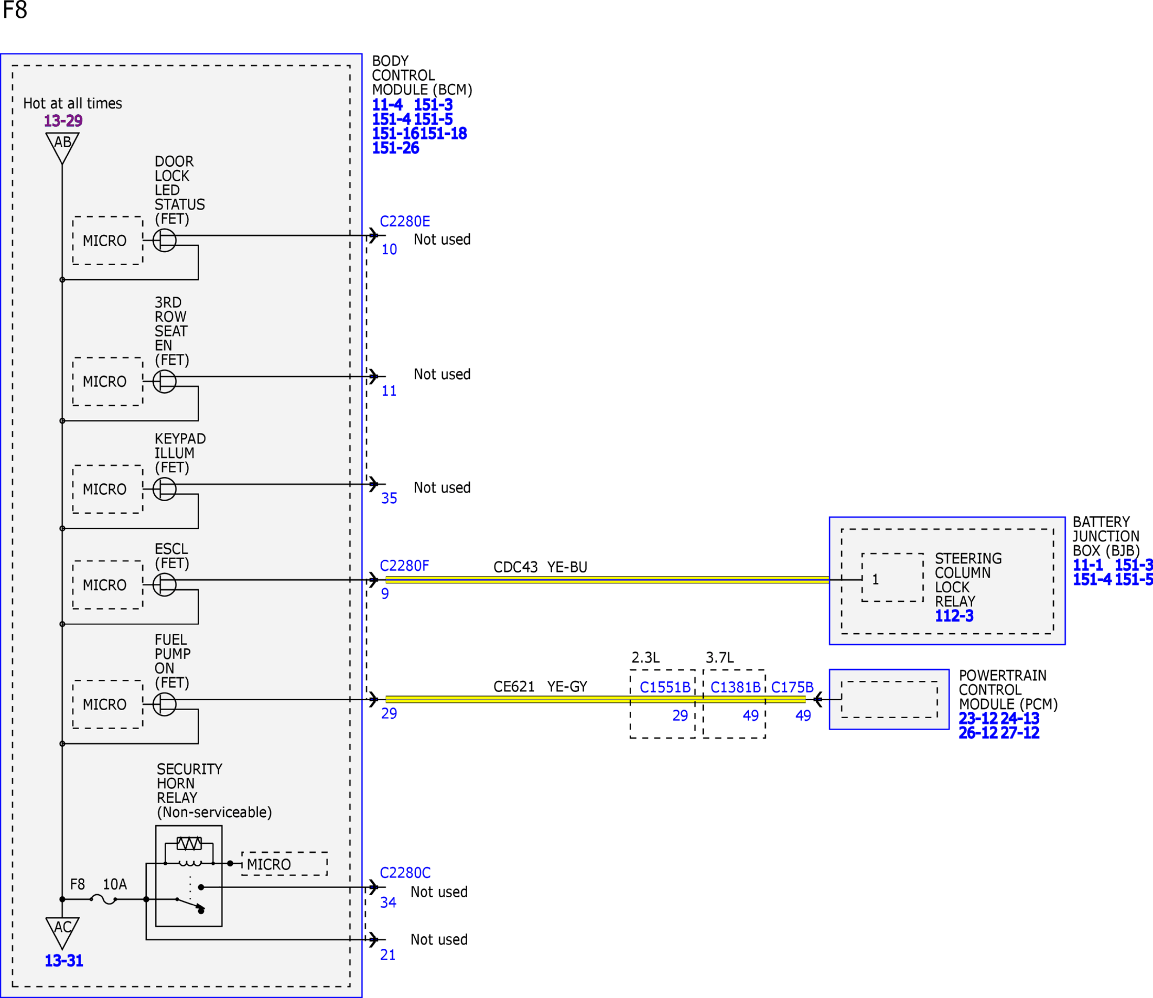Click connector label C1551B

coord(665,687)
